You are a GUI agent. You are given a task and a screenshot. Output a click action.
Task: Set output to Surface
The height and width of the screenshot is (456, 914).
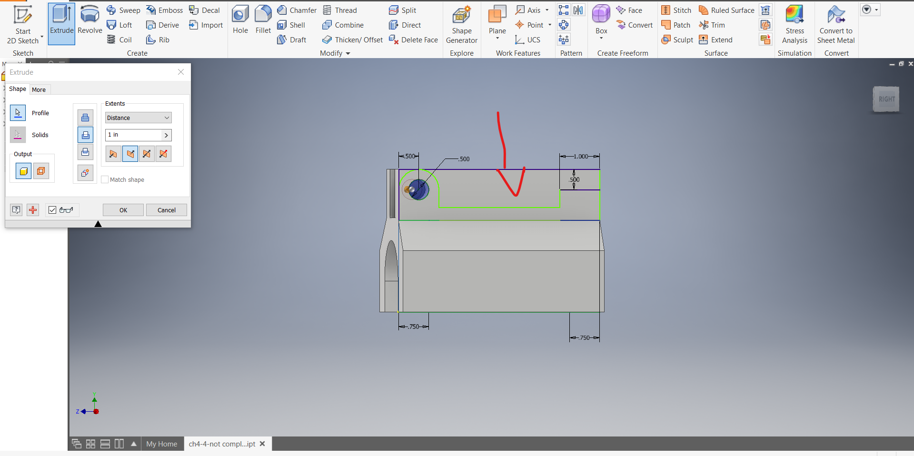coord(41,171)
